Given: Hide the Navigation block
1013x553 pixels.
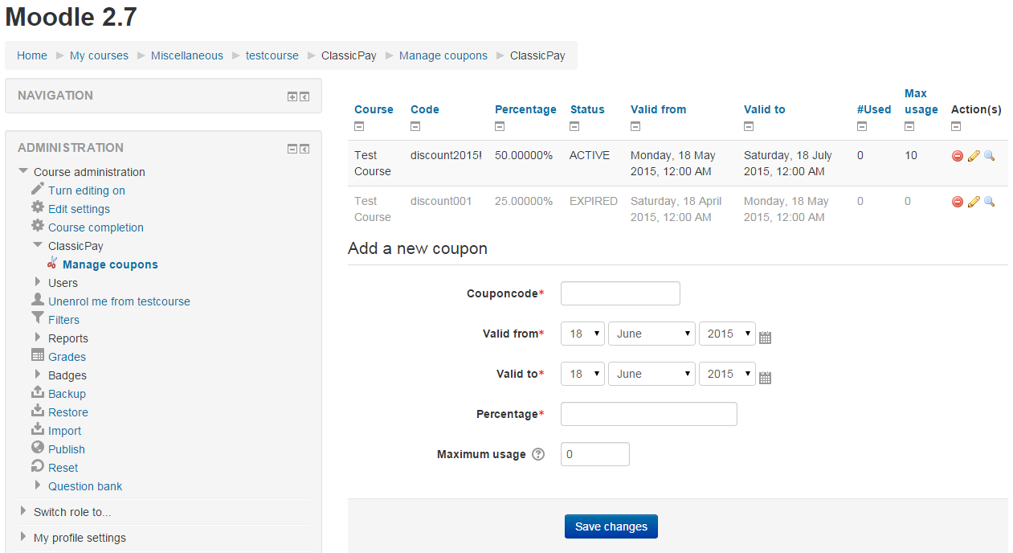Looking at the screenshot, I should pos(292,96).
